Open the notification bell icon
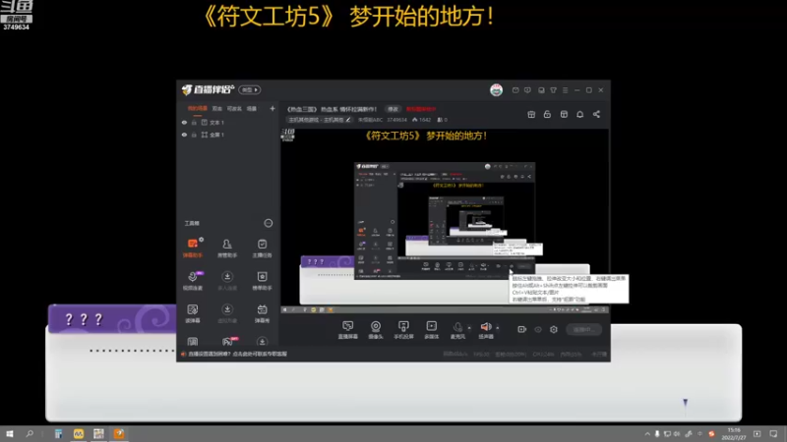Screen dimensions: 787x442 point(579,114)
